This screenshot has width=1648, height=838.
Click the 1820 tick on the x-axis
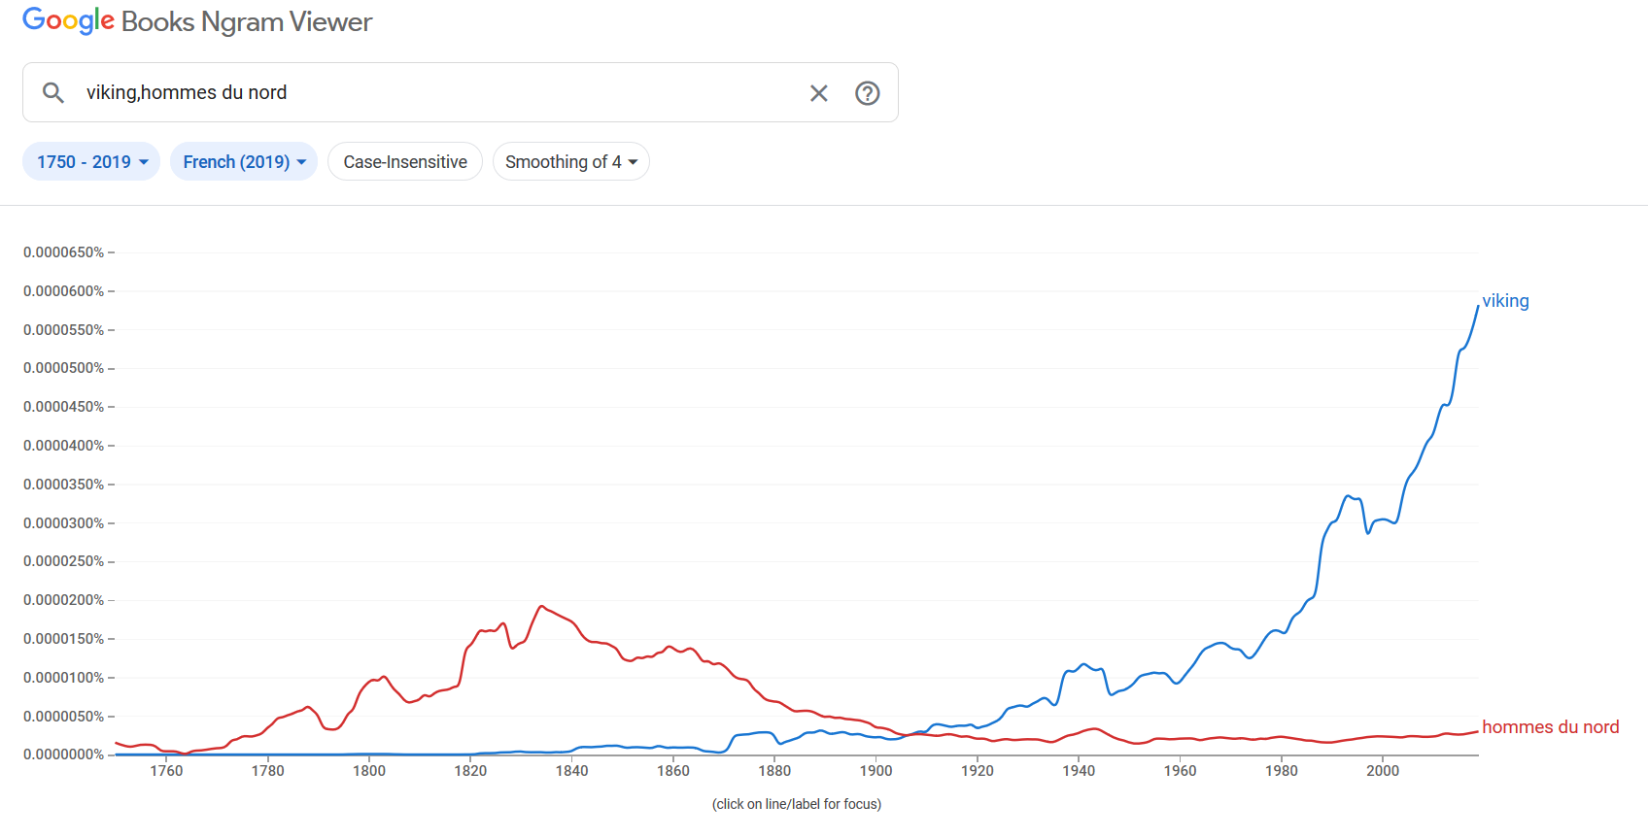(x=470, y=771)
